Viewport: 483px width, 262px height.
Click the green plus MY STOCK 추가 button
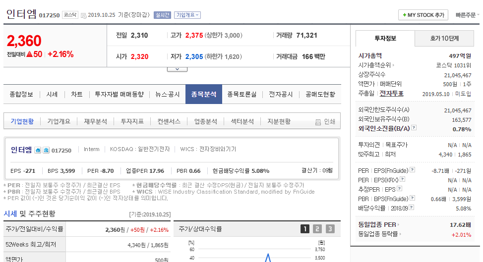(x=423, y=15)
